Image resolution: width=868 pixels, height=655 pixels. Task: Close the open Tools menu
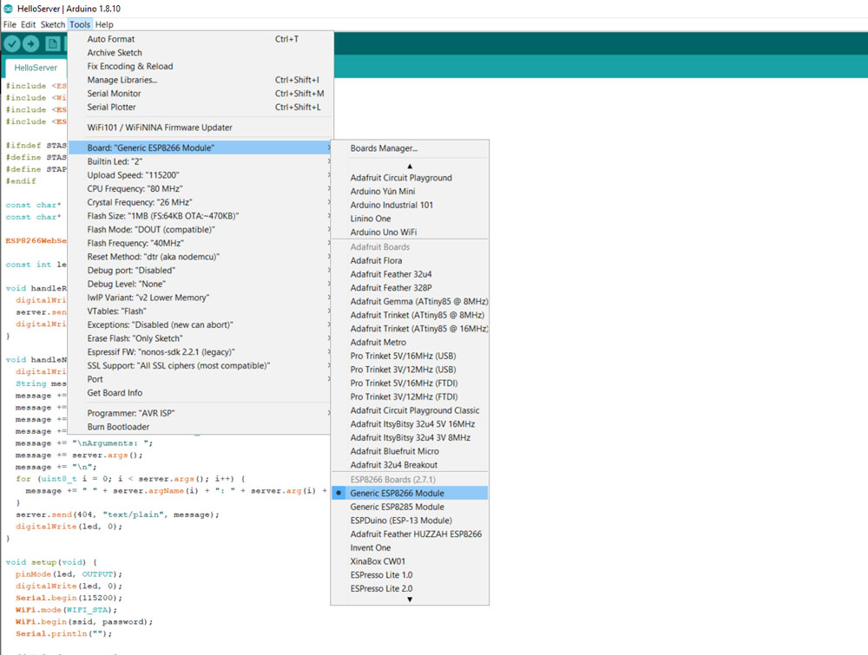point(80,24)
